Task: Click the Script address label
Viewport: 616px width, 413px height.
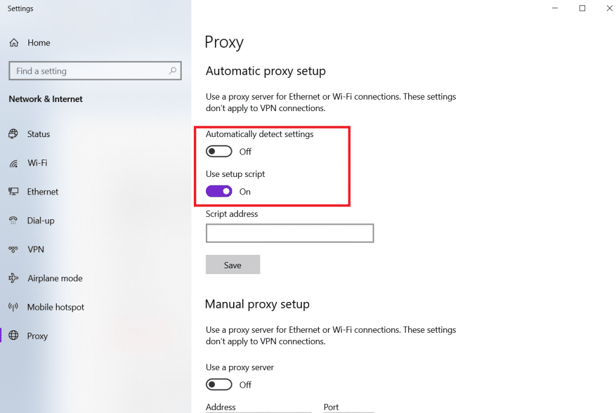Action: [232, 214]
